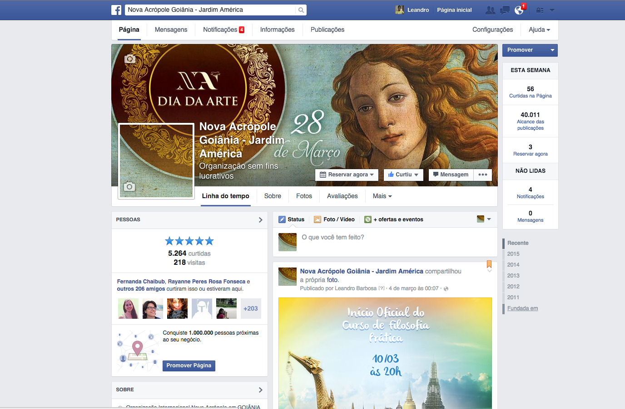
Task: Select the Página tab
Action: point(129,29)
